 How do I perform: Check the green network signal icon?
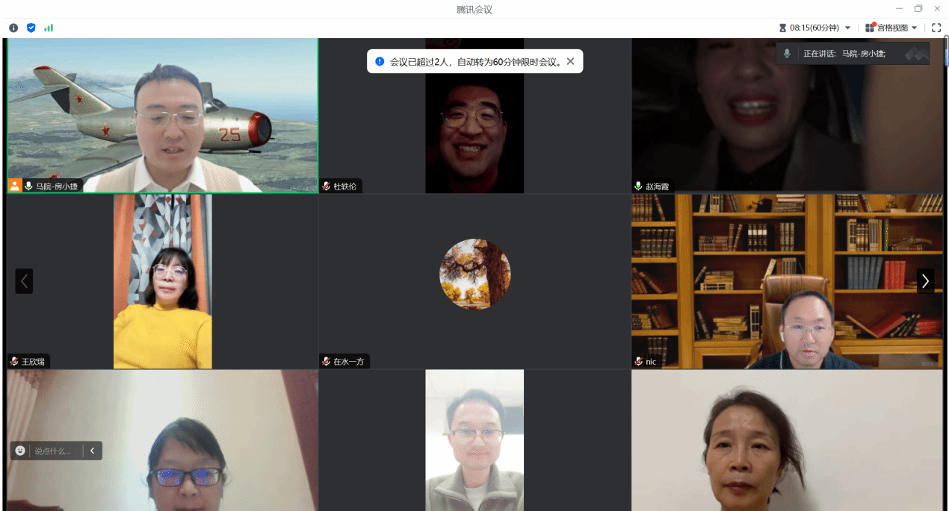click(x=49, y=28)
